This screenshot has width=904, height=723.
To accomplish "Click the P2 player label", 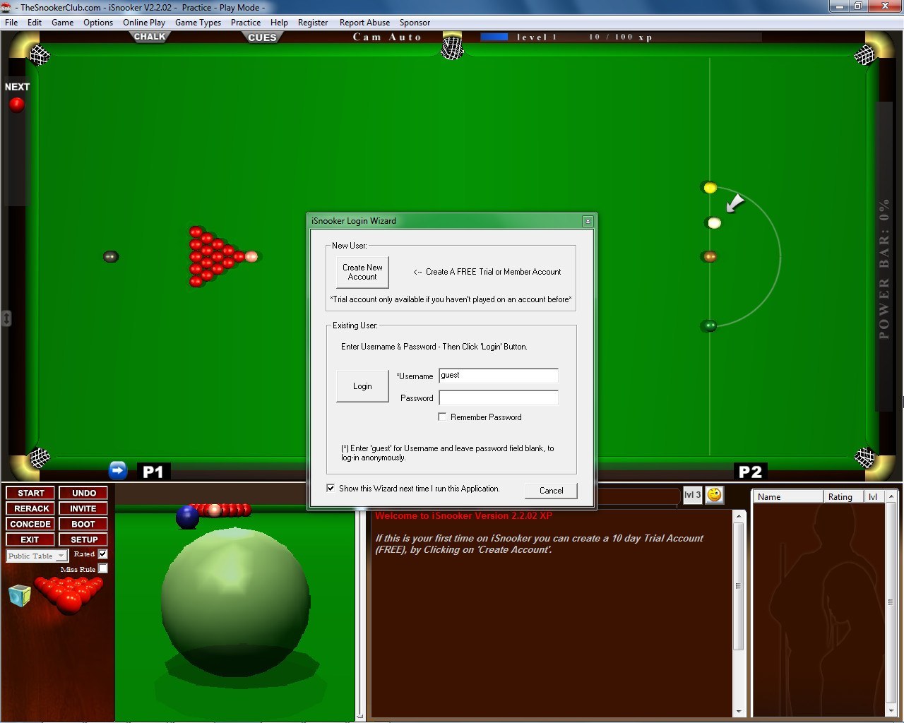I will tap(750, 472).
